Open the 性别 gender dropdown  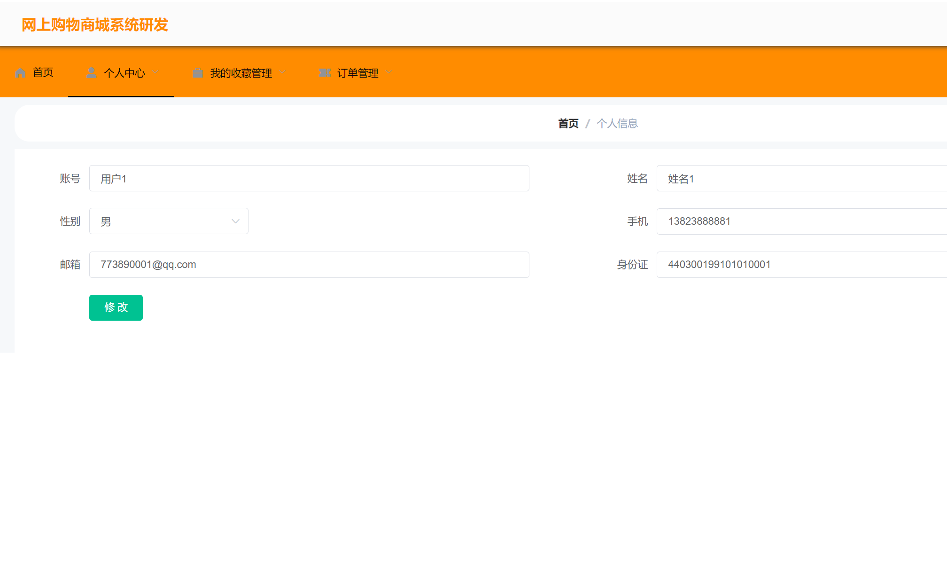click(169, 221)
